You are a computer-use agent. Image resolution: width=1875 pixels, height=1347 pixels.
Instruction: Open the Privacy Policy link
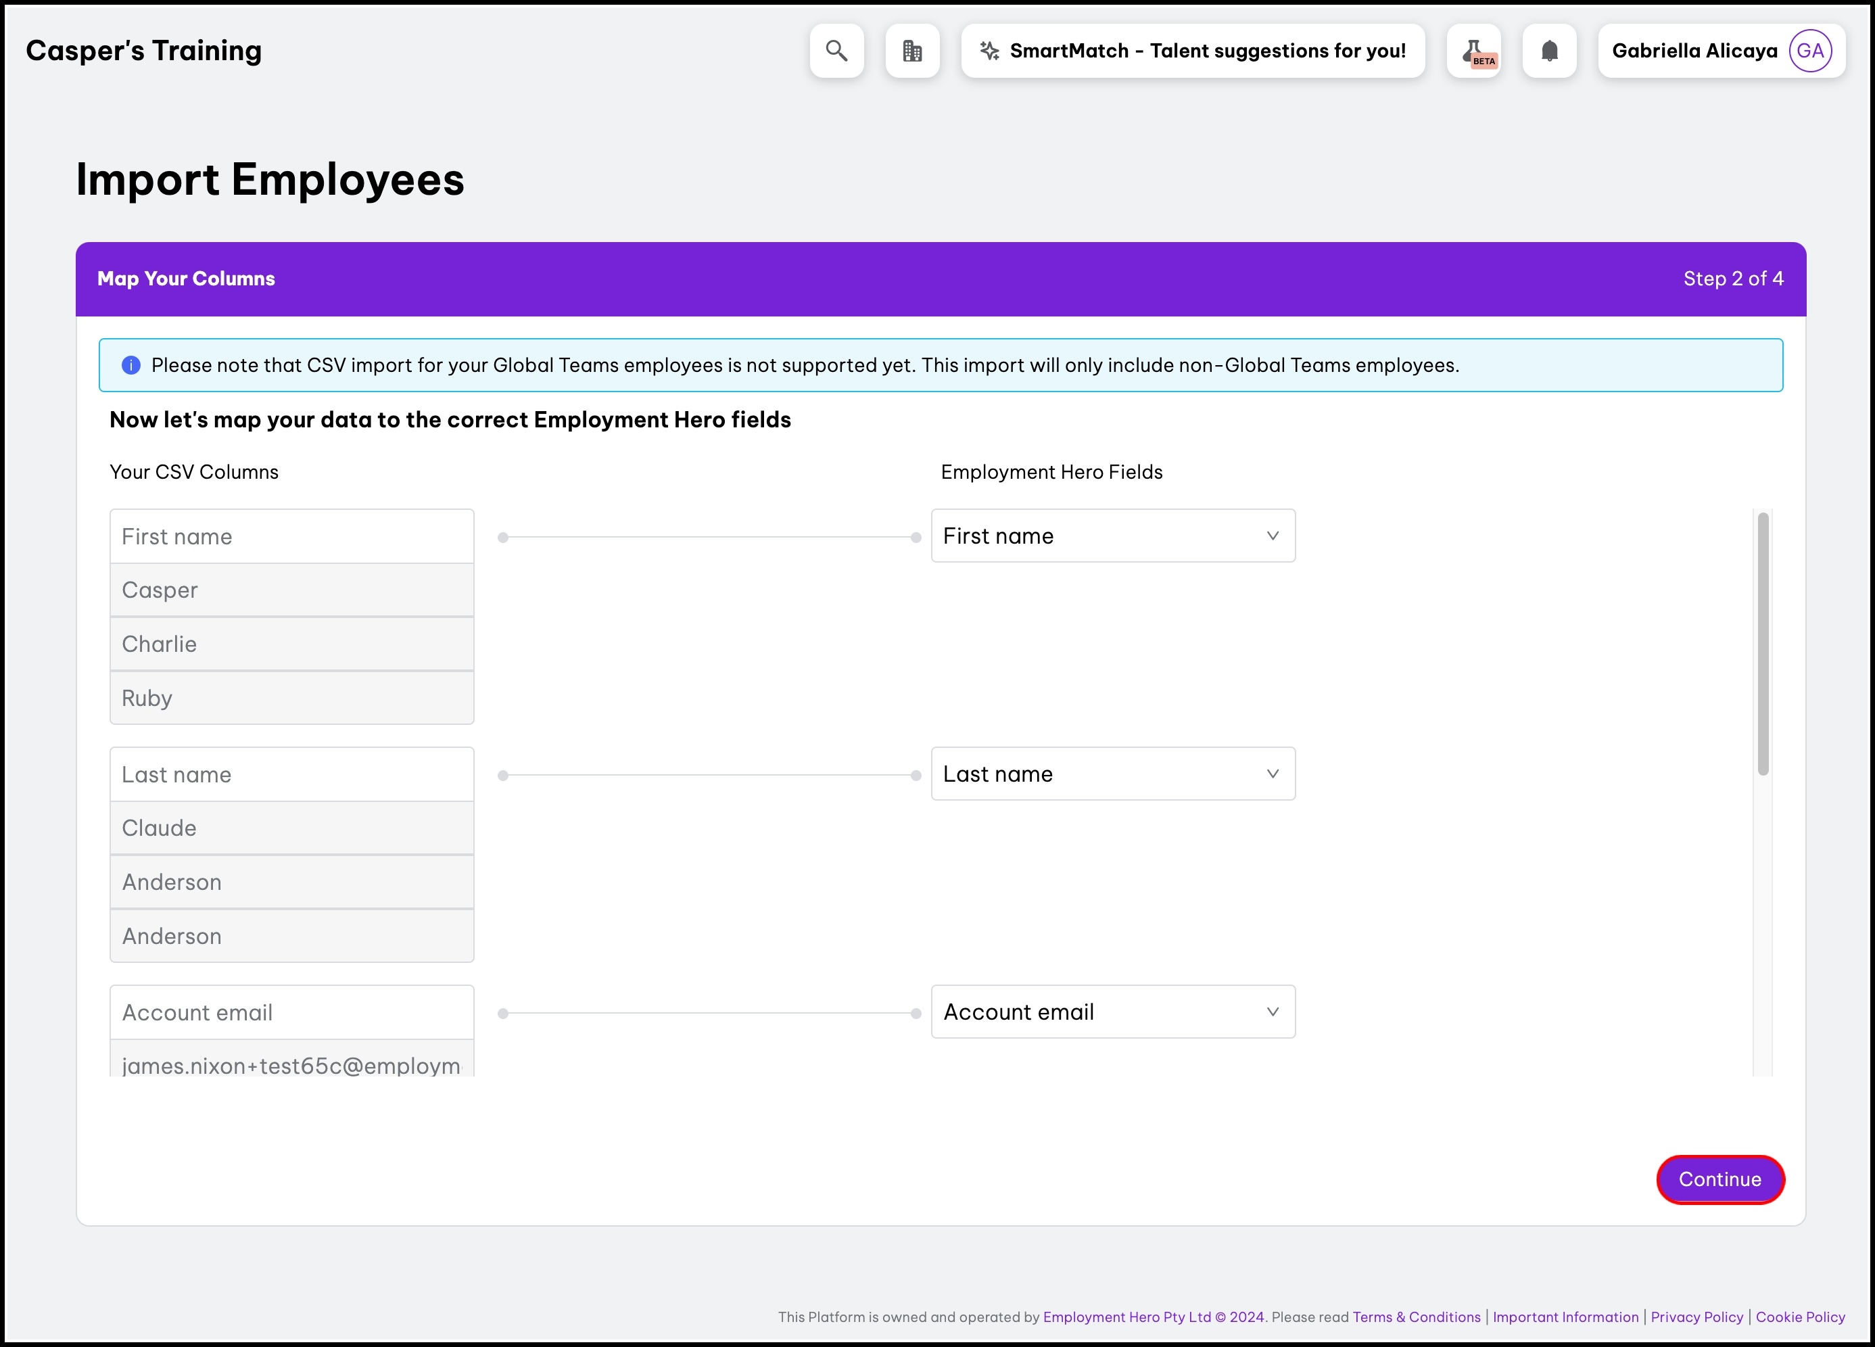[1696, 1317]
